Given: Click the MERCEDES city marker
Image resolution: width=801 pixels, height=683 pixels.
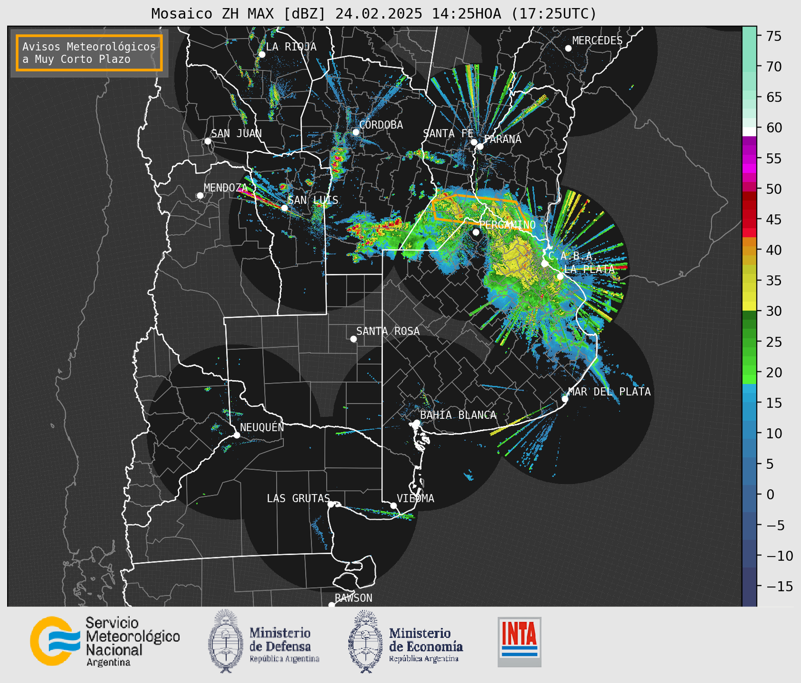Looking at the screenshot, I should pos(568,48).
